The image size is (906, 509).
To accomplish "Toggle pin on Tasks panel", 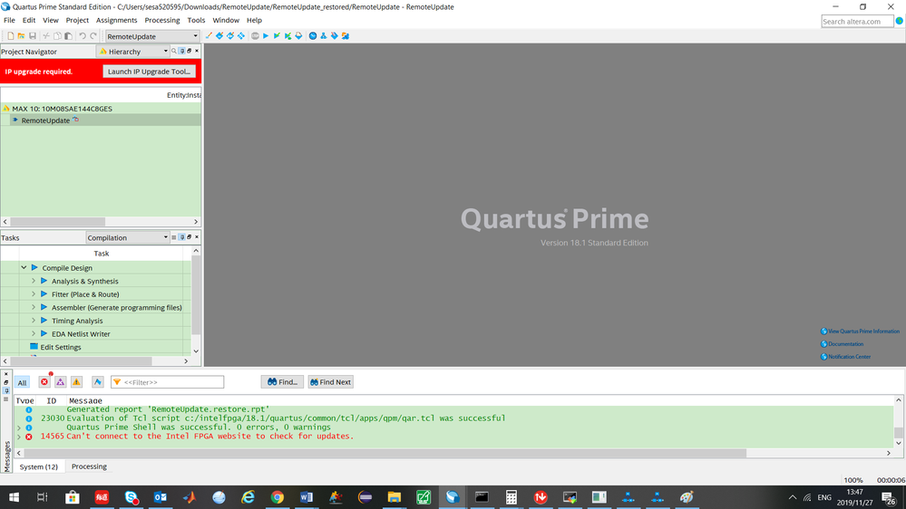I will (181, 237).
